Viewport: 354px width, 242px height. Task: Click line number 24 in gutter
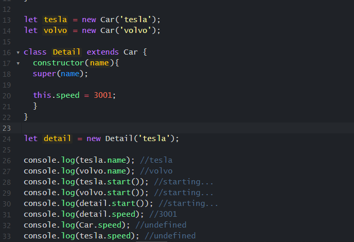(x=7, y=139)
